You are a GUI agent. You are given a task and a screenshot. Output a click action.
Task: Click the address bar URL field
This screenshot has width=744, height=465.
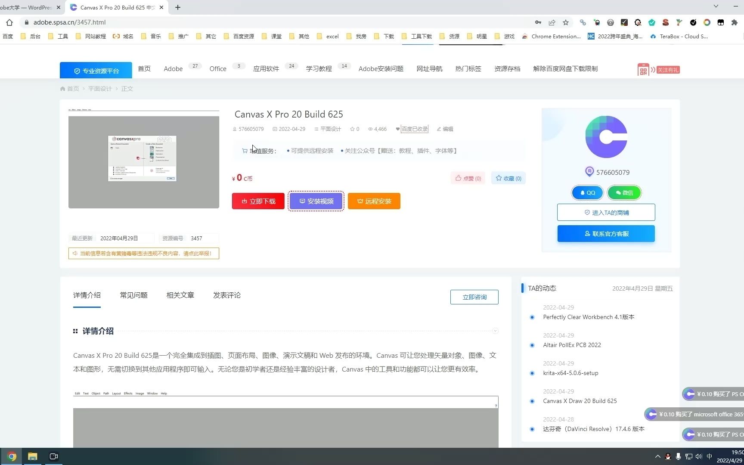(x=70, y=22)
